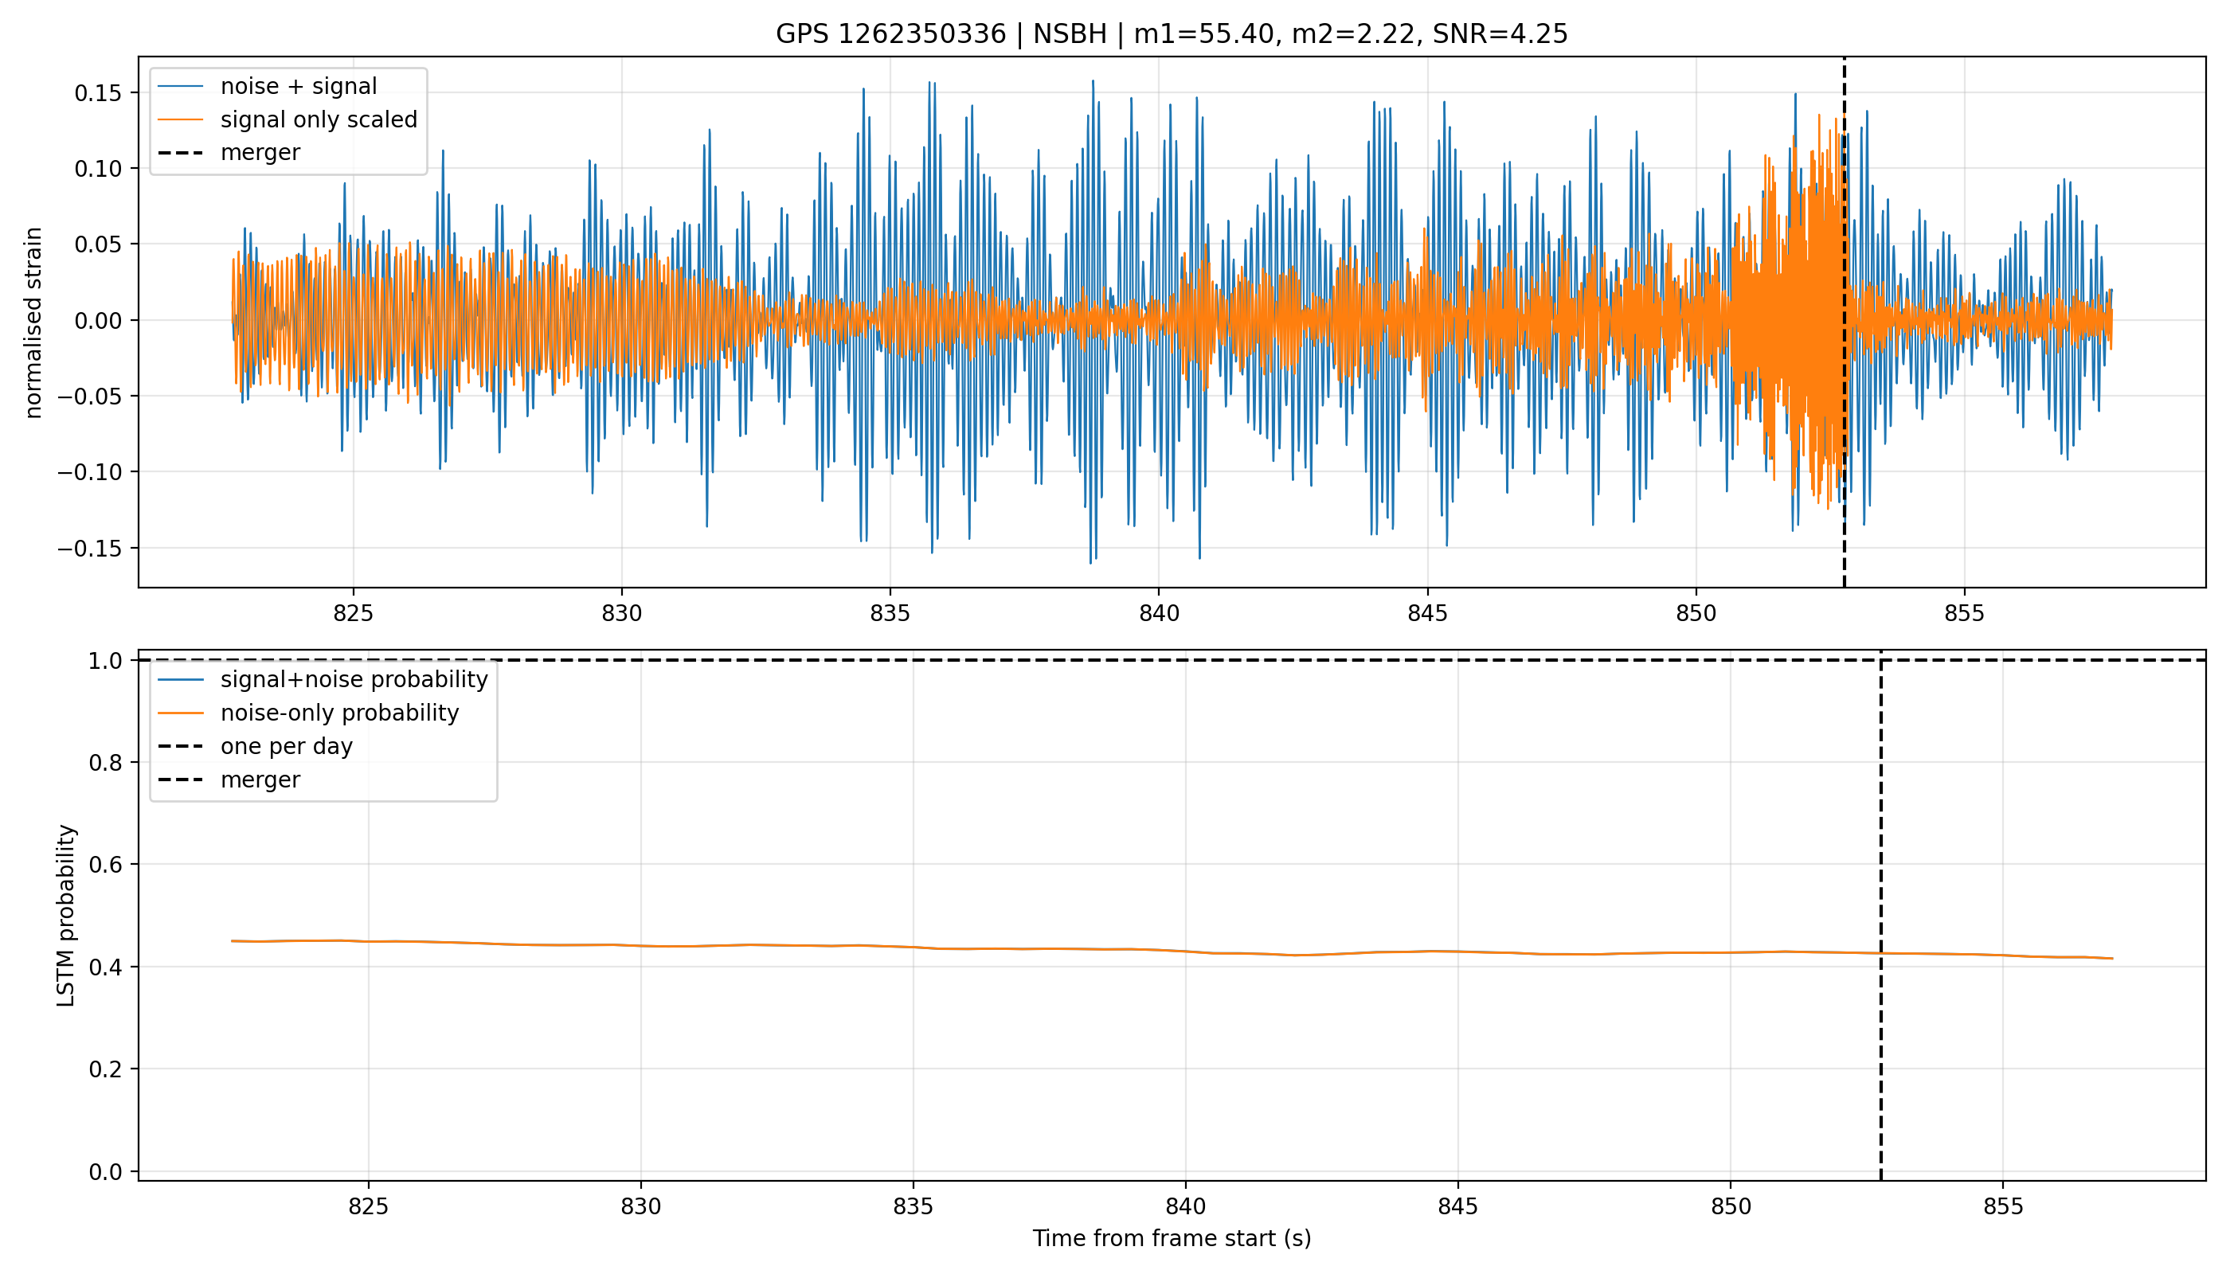Screen dimensions: 2230x1274
Task: Click the horizontal 'one per day' dashed line
Action: 1171,660
